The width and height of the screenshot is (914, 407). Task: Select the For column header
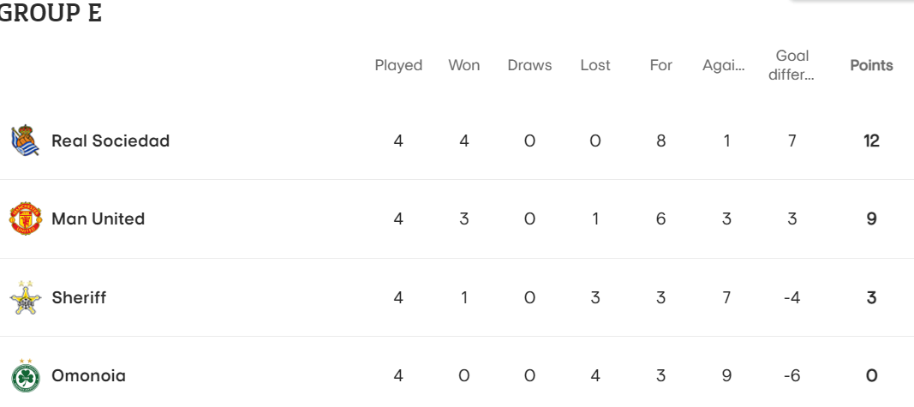[661, 65]
